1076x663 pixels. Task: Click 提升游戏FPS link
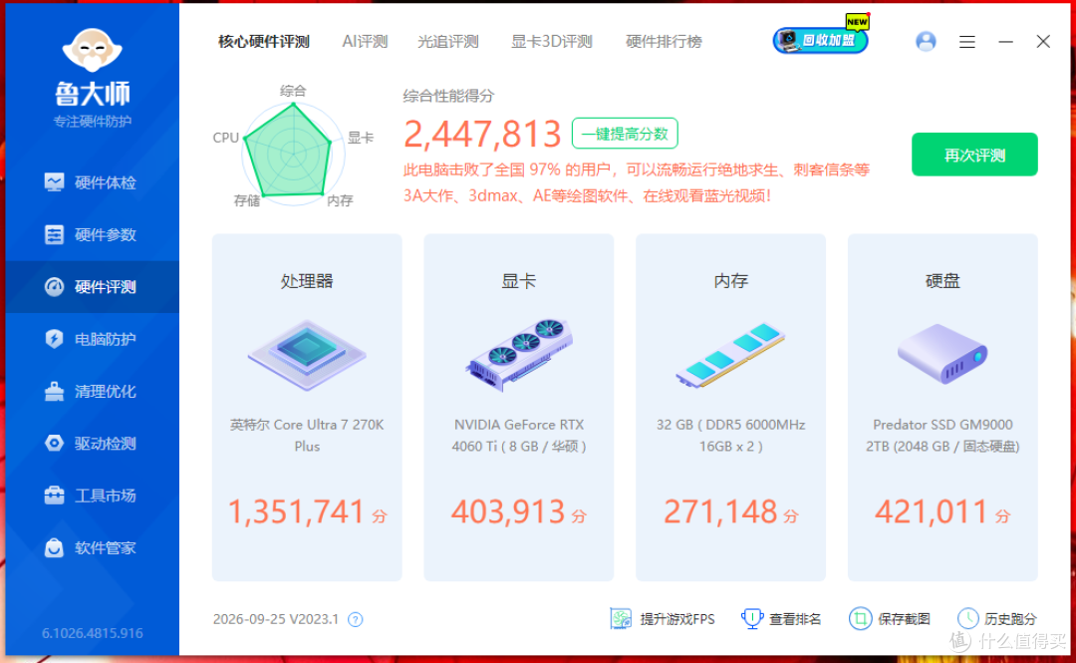(x=663, y=619)
